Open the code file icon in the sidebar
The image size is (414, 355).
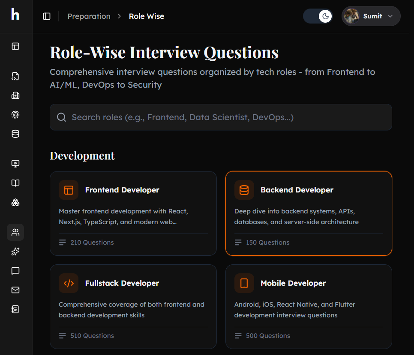click(15, 76)
